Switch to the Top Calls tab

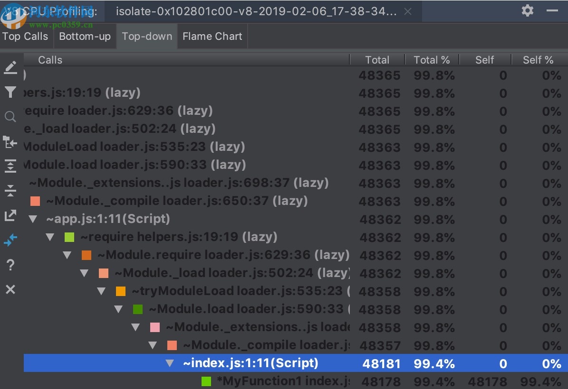(x=25, y=36)
